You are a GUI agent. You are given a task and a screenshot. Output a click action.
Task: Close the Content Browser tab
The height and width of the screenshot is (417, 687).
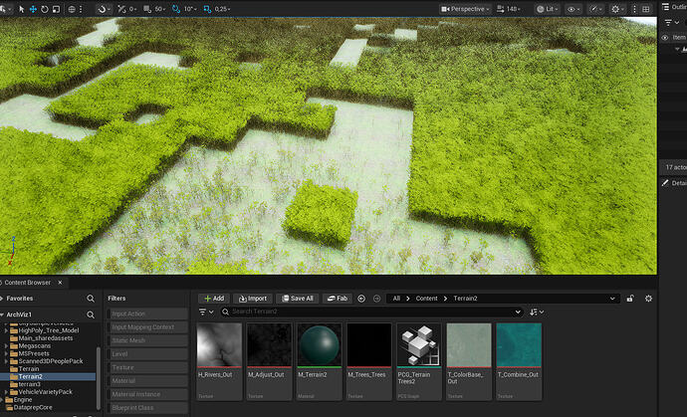coord(60,283)
